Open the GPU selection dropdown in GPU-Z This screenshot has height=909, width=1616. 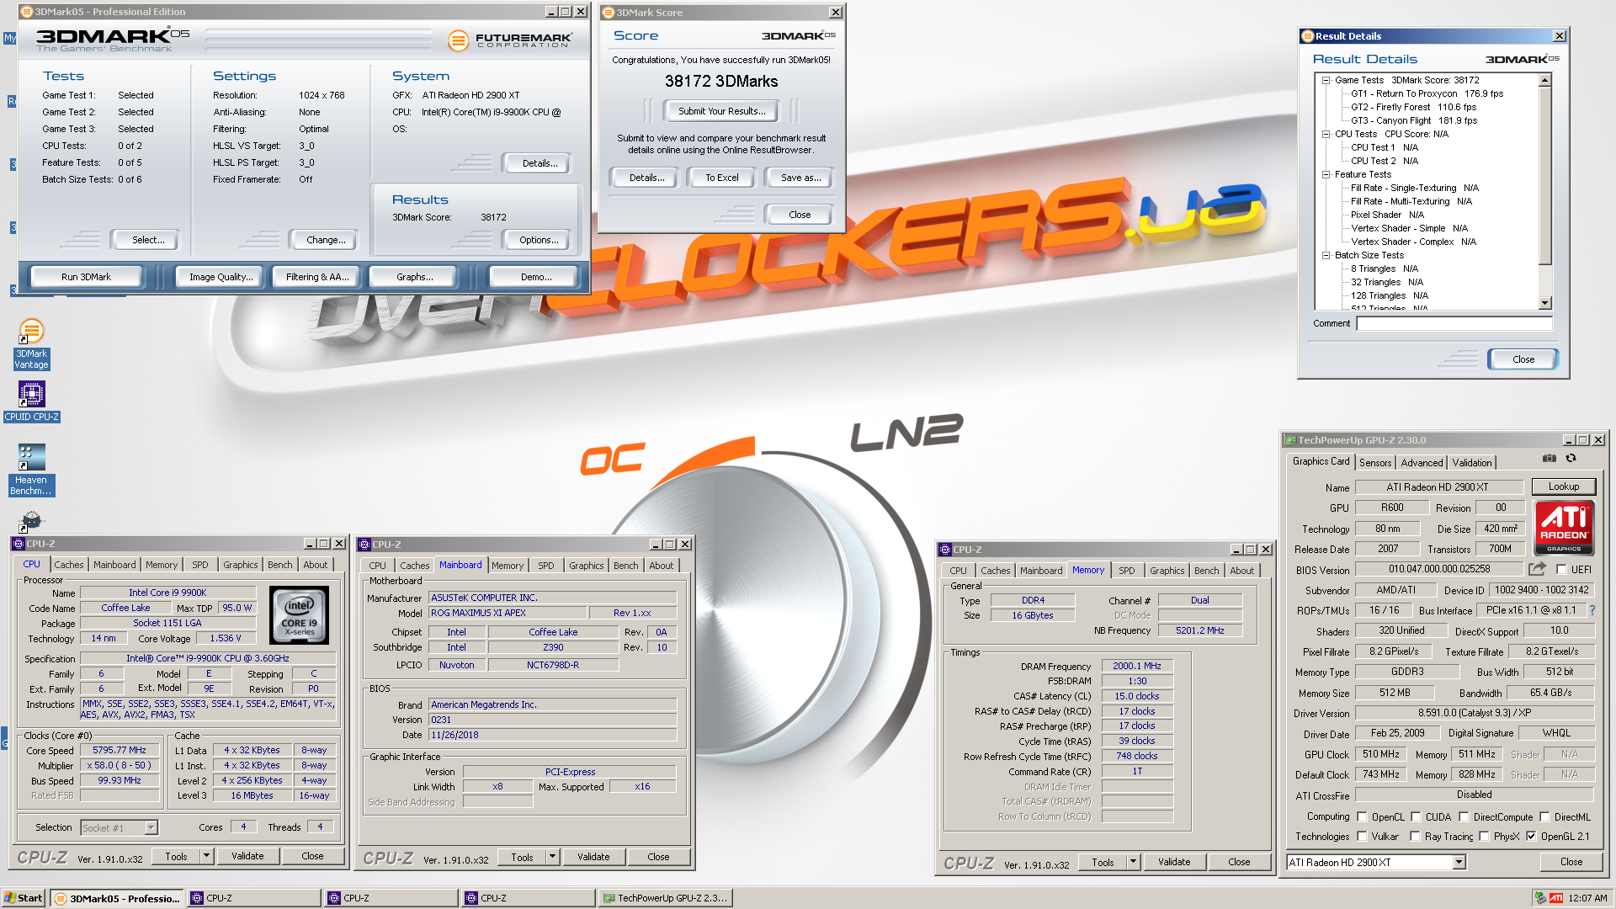pyautogui.click(x=1459, y=863)
